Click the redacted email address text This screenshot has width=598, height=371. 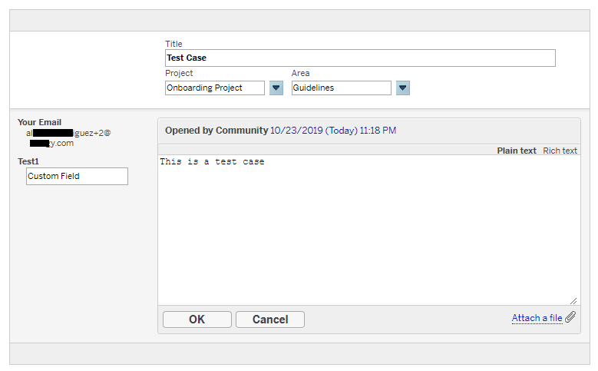click(68, 137)
